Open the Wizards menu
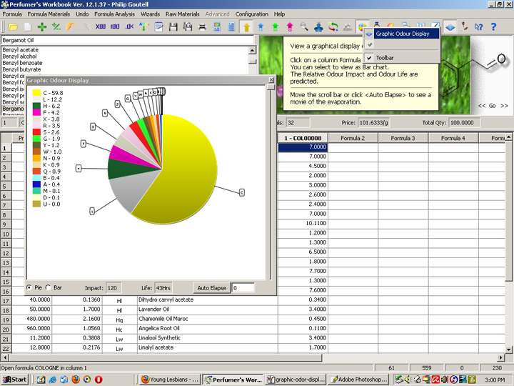514x386 pixels. point(150,14)
